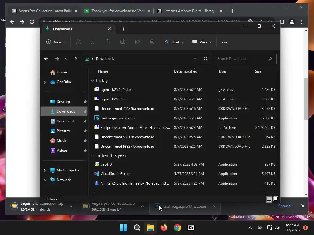Expand Network tree node

coord(45,180)
